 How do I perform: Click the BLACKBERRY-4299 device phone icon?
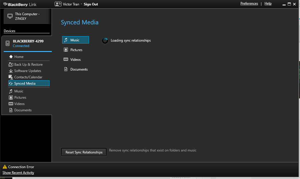[8, 43]
